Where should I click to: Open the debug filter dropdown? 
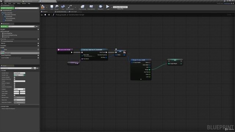[x=120, y=7]
